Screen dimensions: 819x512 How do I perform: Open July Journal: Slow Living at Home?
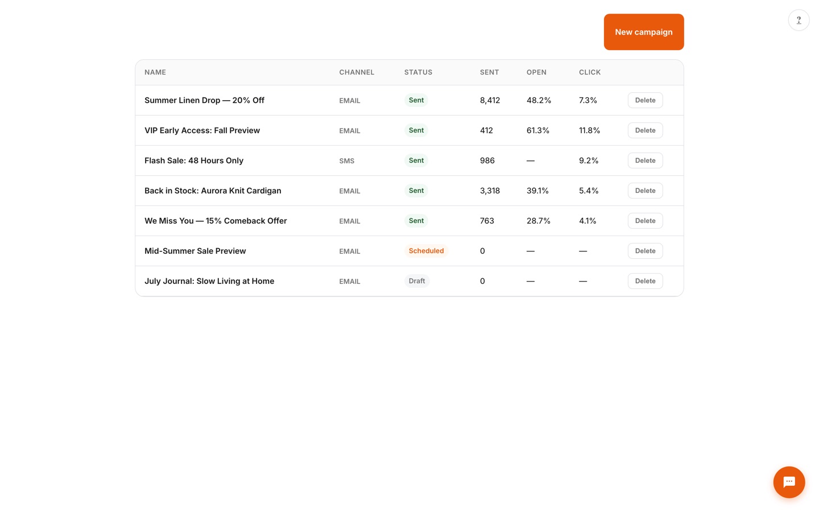pos(209,281)
